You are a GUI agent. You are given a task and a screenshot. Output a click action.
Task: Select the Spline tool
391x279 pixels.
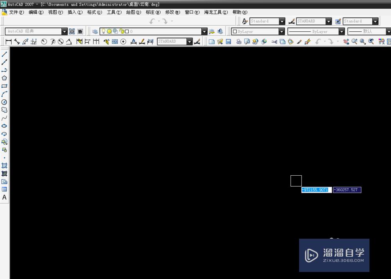point(4,117)
